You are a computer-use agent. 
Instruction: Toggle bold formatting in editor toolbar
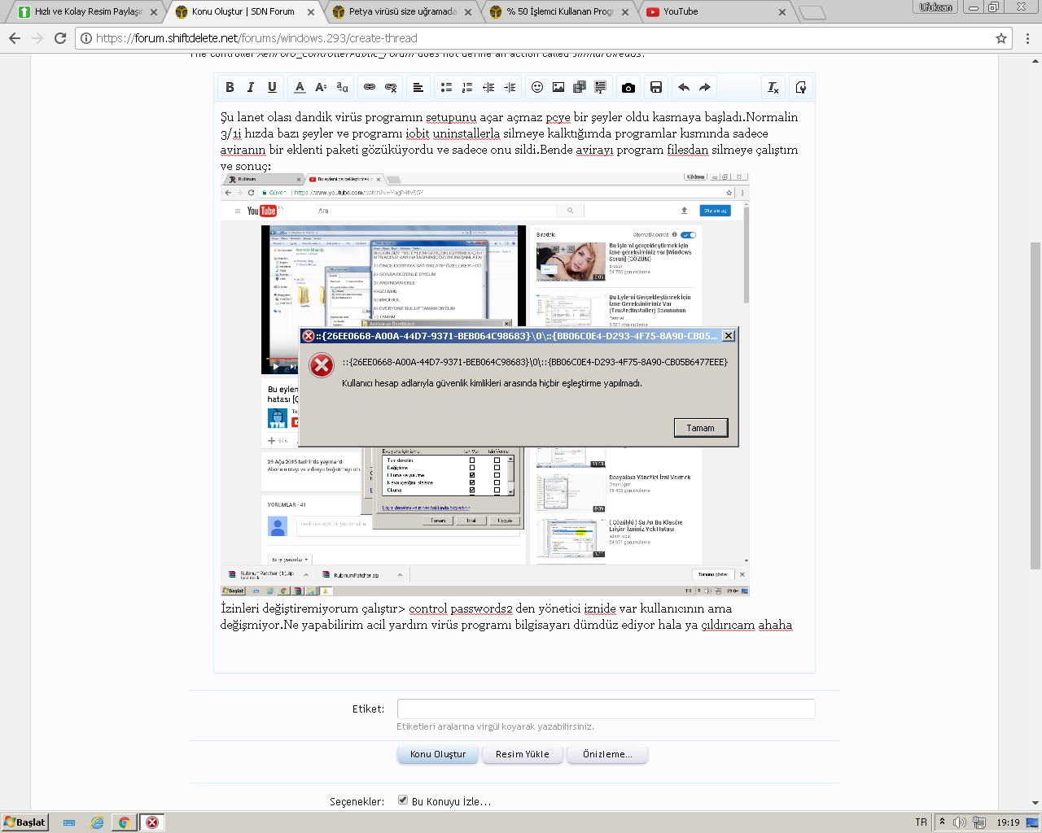pos(230,87)
